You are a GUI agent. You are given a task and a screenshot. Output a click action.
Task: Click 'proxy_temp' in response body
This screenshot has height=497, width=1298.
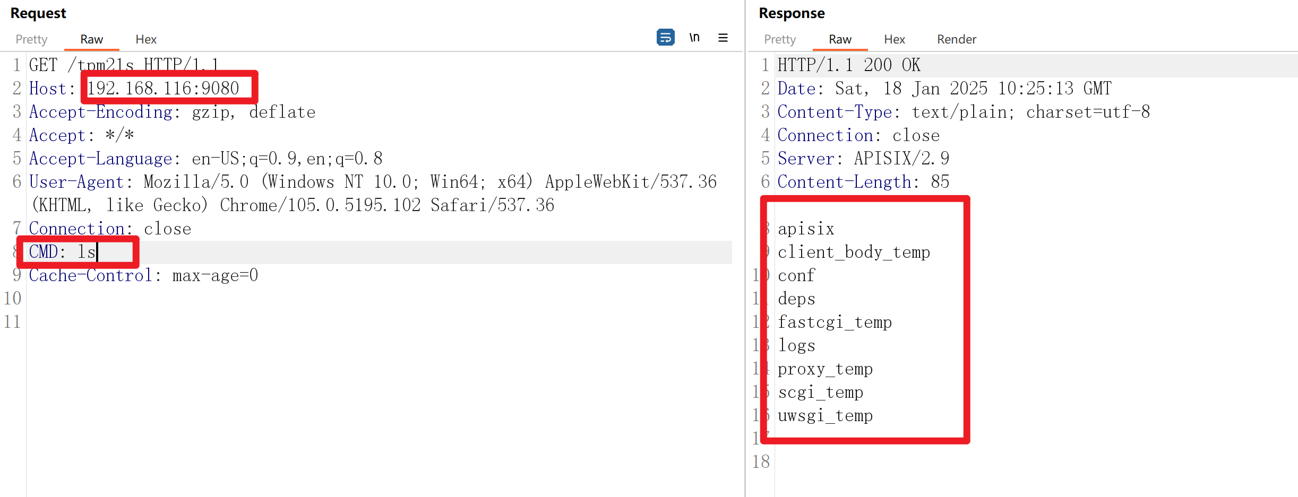click(x=825, y=369)
